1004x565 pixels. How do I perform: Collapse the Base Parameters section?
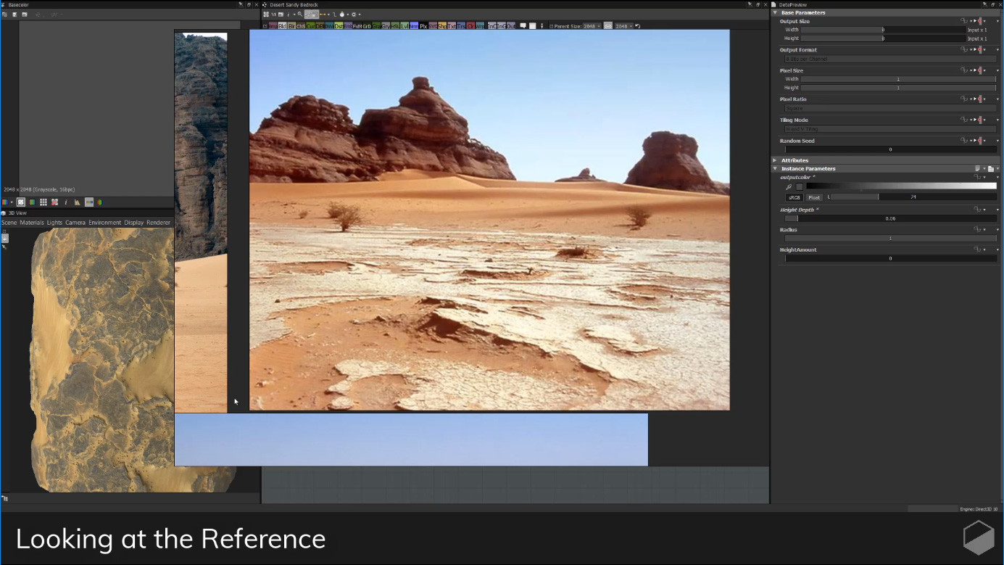[775, 12]
